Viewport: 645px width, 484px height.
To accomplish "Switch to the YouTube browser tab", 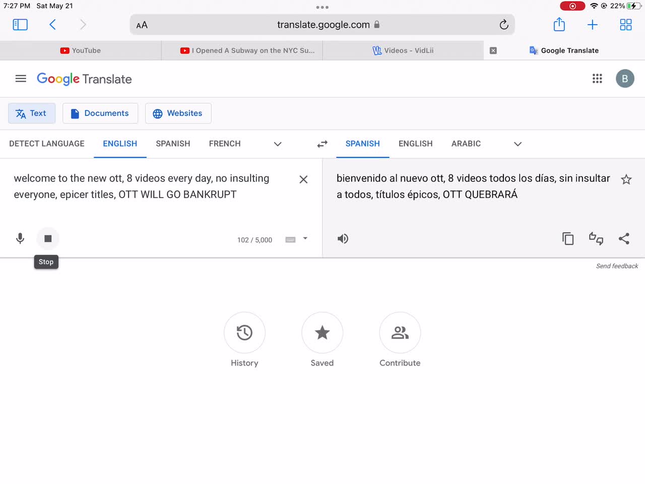I will point(81,50).
